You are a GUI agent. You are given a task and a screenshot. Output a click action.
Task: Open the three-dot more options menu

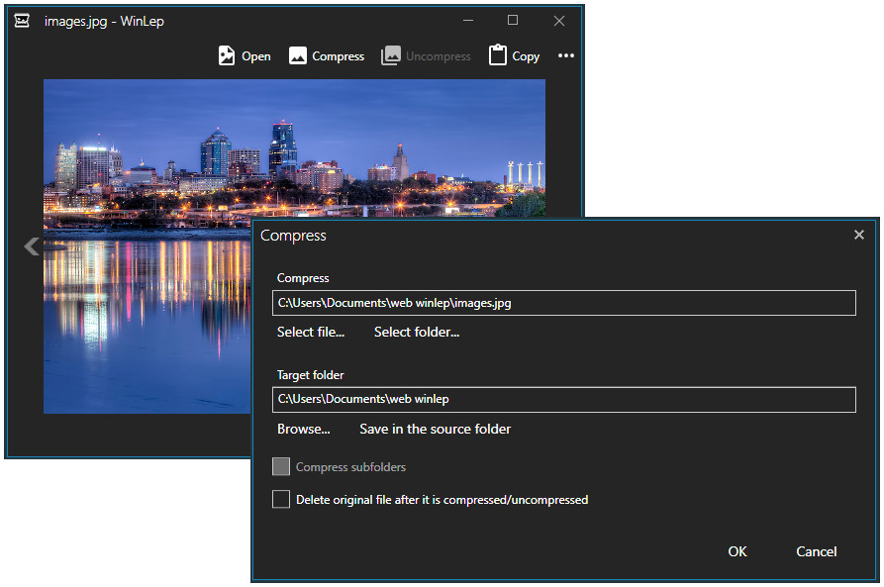(x=565, y=55)
